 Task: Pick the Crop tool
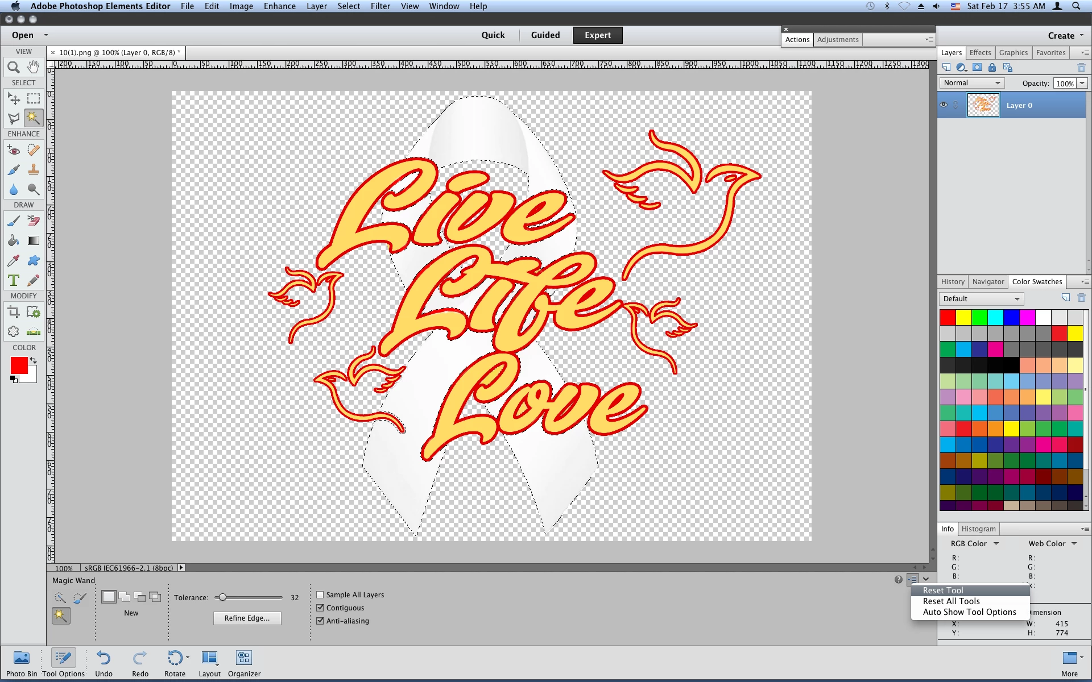(14, 311)
